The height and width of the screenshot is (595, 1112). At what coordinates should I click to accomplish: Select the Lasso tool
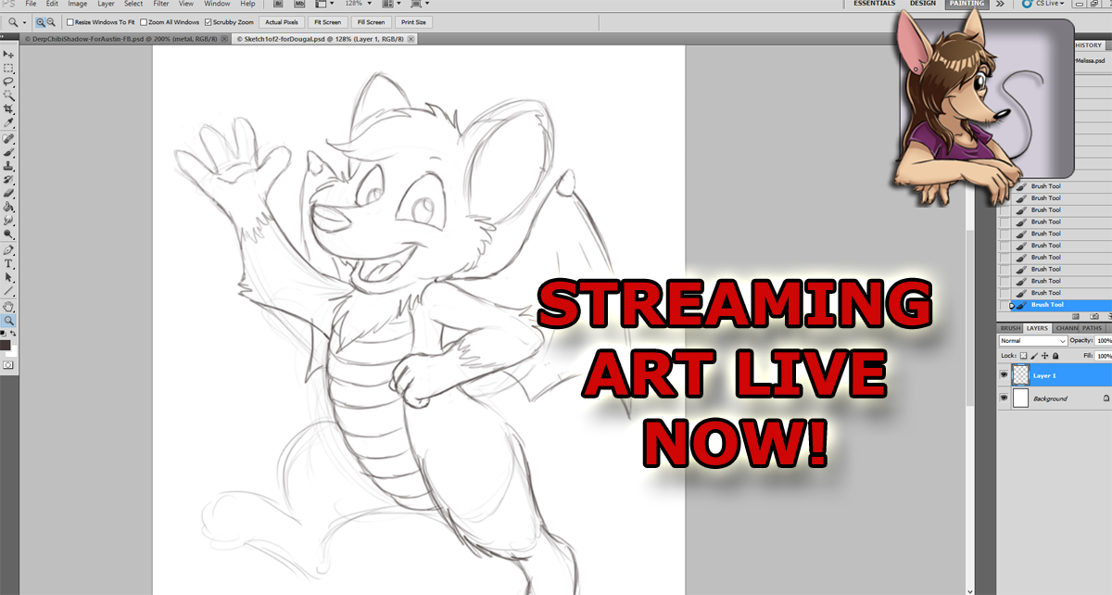8,82
